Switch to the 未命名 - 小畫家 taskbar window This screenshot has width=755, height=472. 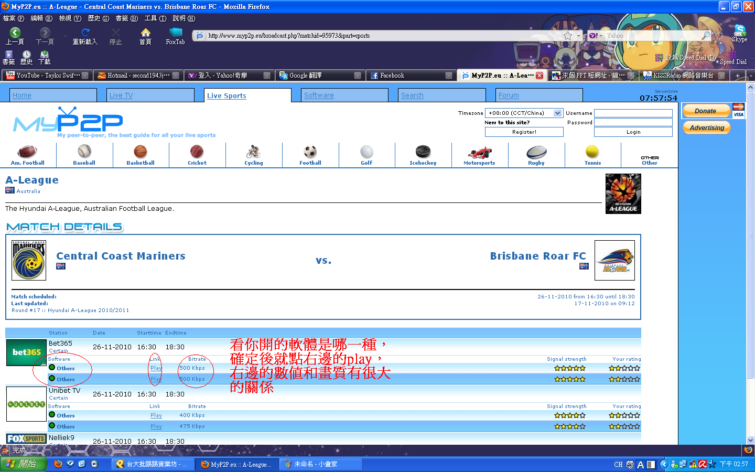pyautogui.click(x=320, y=464)
